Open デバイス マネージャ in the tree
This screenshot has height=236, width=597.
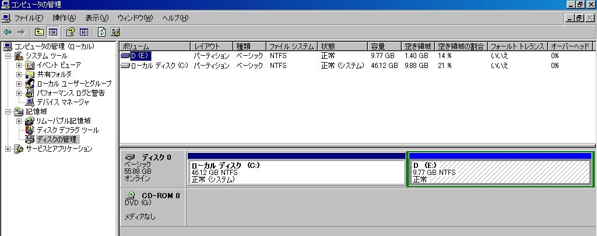tap(63, 102)
